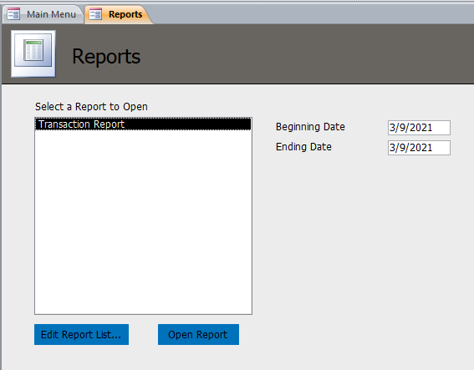The height and width of the screenshot is (370, 474).
Task: Click the Beginning Date label
Action: [310, 127]
